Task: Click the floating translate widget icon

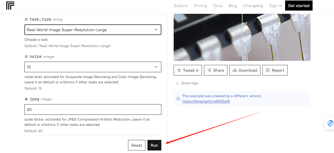Action: (330, 123)
